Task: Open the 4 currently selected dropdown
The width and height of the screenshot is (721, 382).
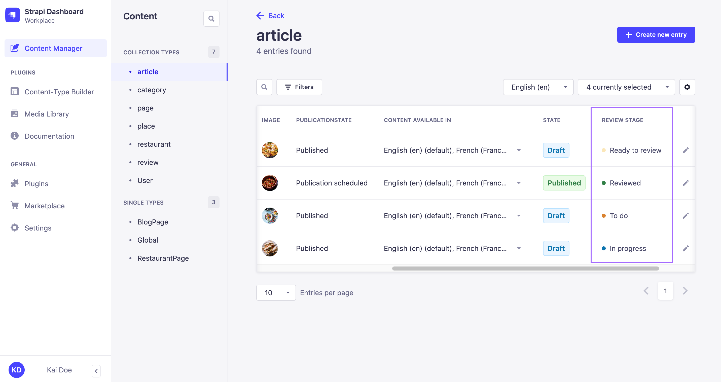Action: point(626,87)
